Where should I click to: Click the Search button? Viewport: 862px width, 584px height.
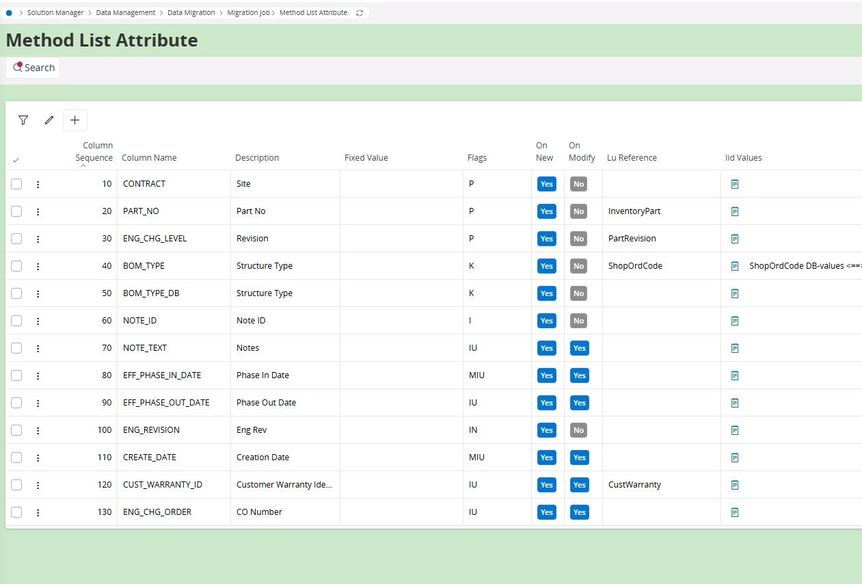tap(33, 68)
